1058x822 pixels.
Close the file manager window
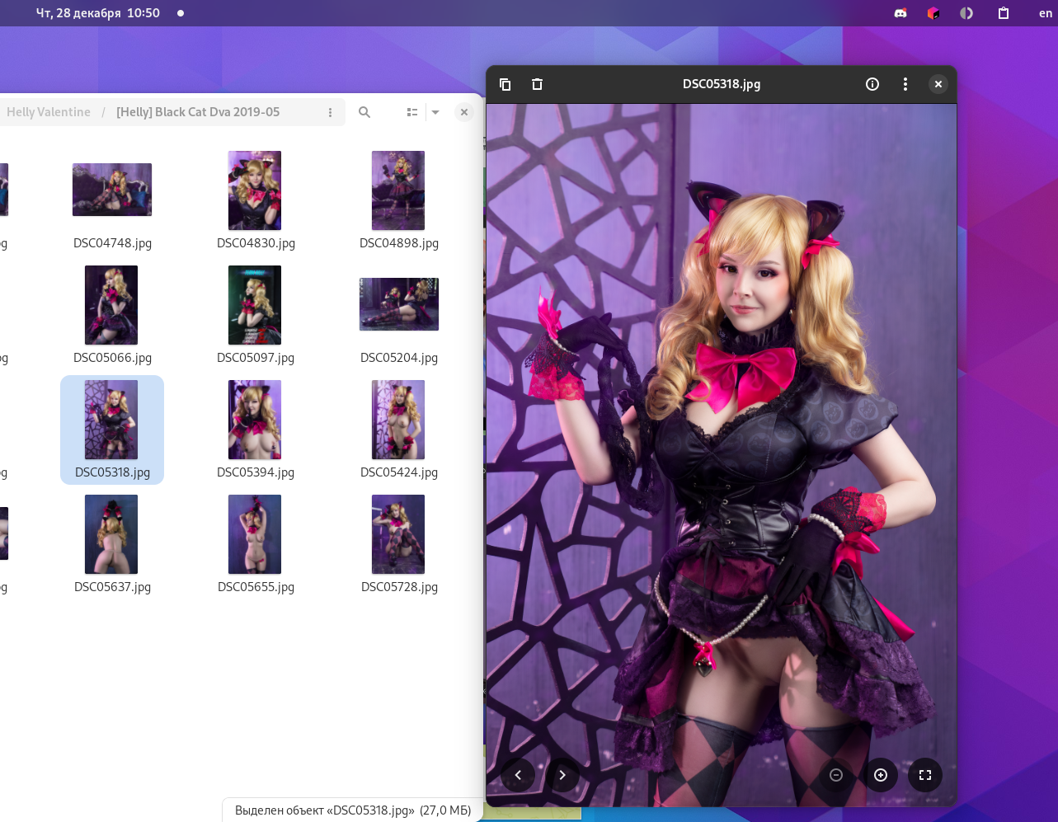464,112
